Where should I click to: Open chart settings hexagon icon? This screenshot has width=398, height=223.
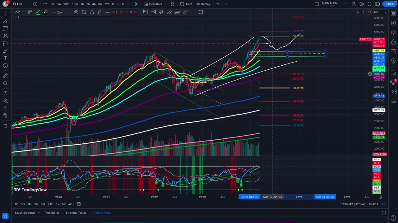point(362,4)
